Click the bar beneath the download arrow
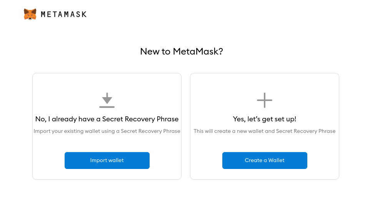 tap(107, 107)
